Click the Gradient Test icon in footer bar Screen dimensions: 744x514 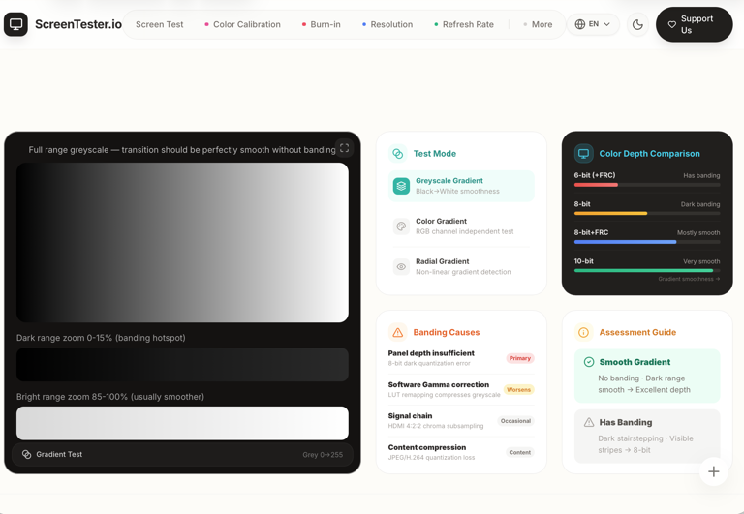[26, 454]
